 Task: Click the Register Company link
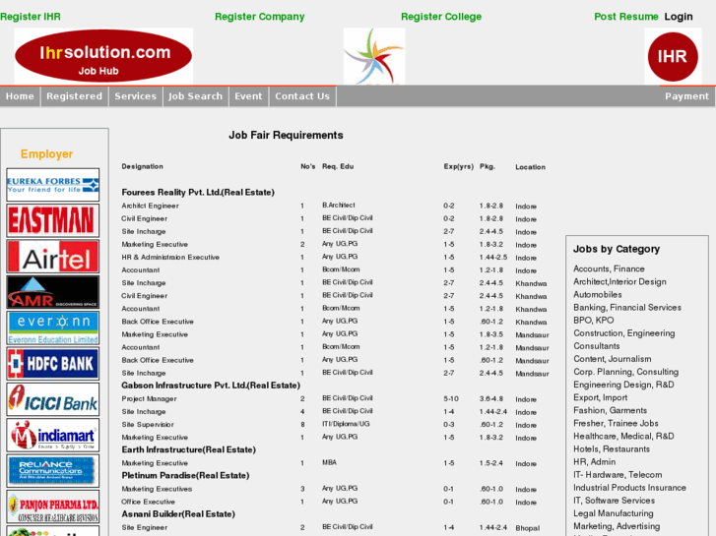click(260, 17)
